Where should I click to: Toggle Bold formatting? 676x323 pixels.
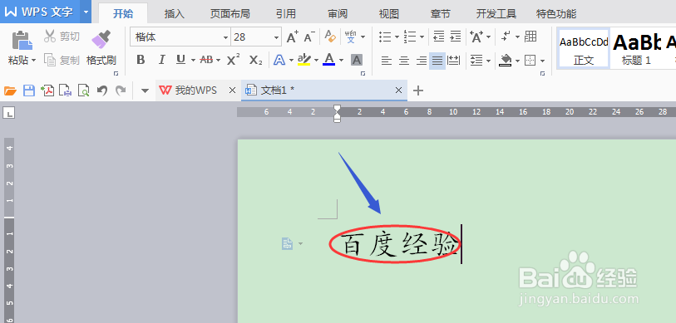pyautogui.click(x=141, y=60)
